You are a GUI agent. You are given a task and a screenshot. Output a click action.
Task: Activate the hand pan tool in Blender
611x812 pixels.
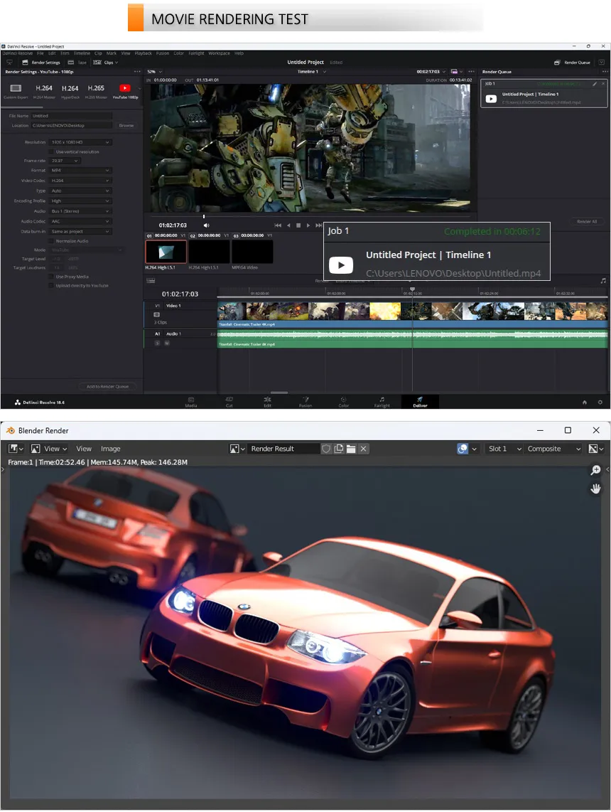click(595, 488)
